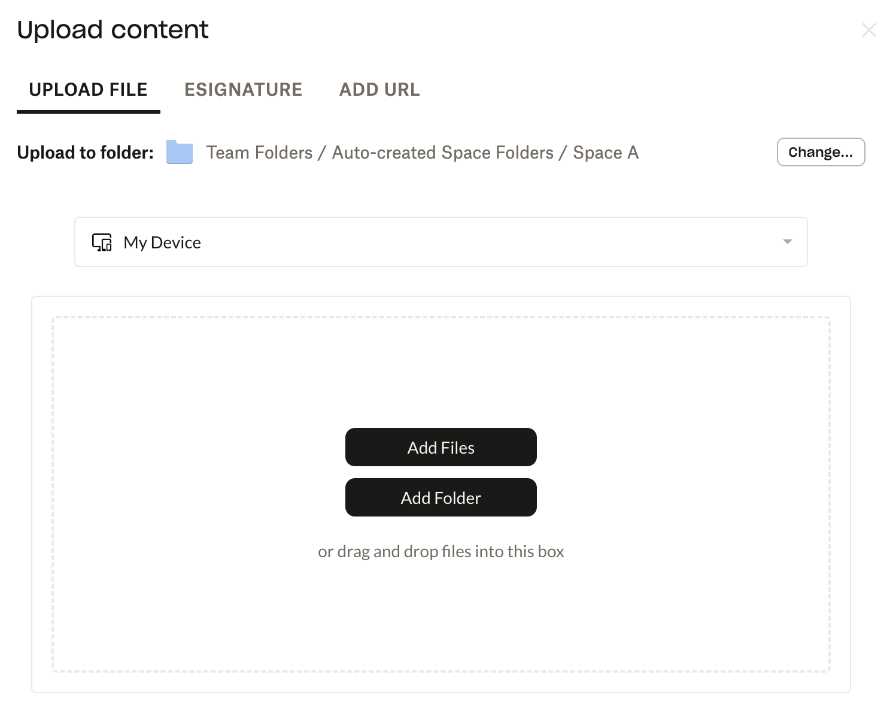887x717 pixels.
Task: Click the 'Upload to folder:' label
Action: tap(85, 153)
